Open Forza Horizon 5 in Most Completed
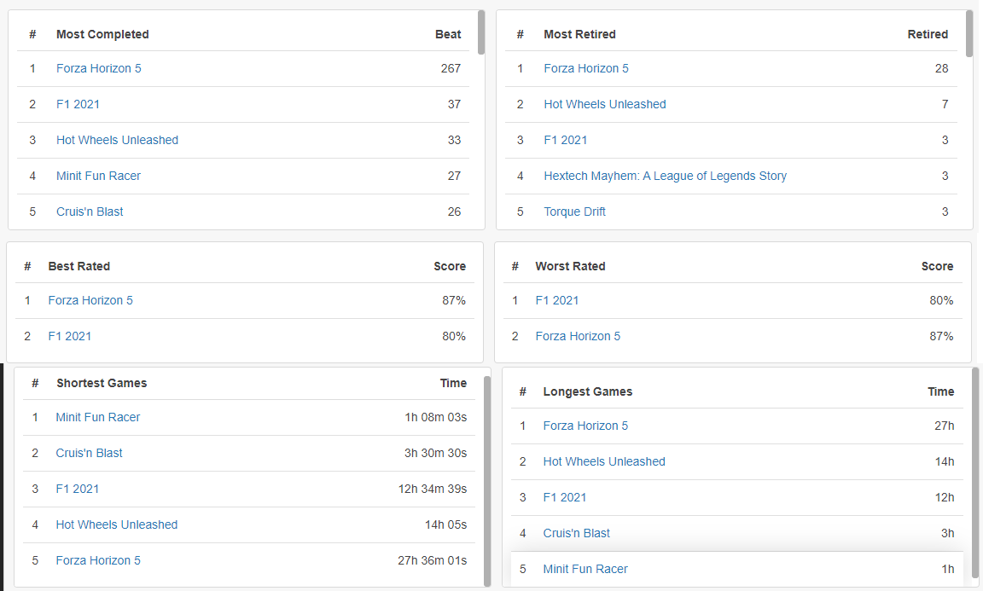The height and width of the screenshot is (591, 983). pos(98,68)
